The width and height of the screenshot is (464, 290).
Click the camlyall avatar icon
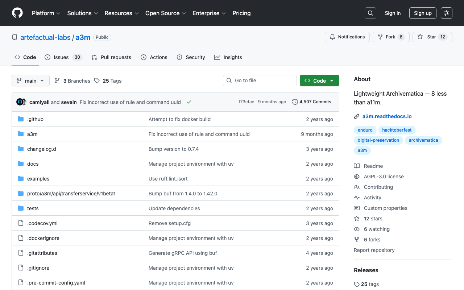click(20, 102)
